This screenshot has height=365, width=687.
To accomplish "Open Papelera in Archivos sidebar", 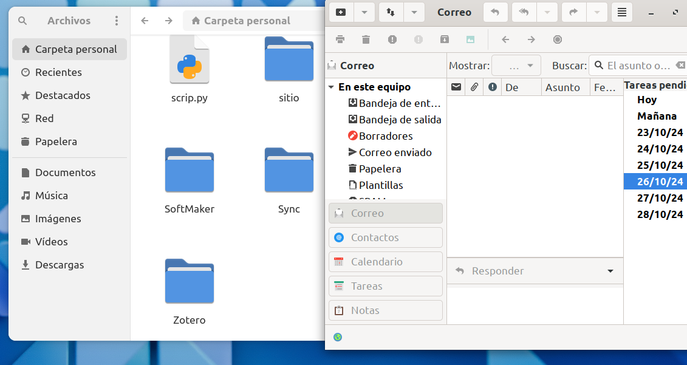I will pos(70,142).
